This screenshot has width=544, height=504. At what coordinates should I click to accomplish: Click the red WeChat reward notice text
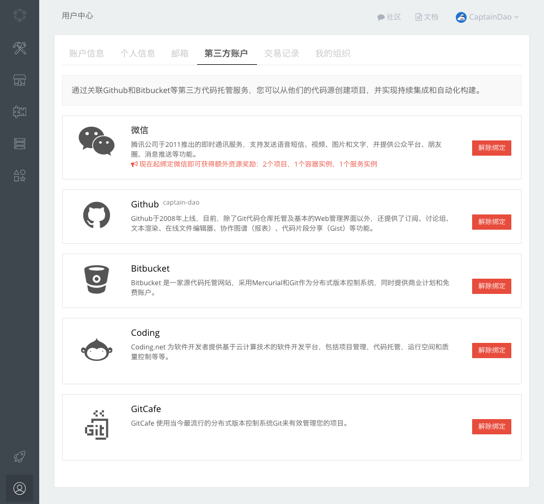[x=258, y=164]
